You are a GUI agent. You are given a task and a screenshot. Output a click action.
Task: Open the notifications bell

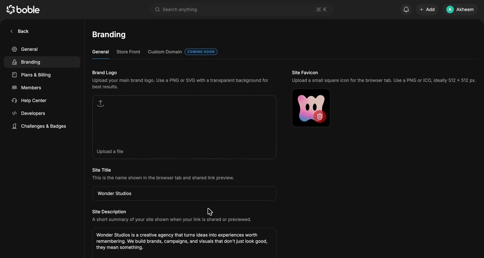pos(406,10)
